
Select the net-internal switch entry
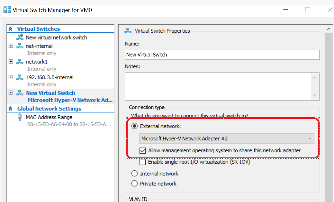(39, 46)
